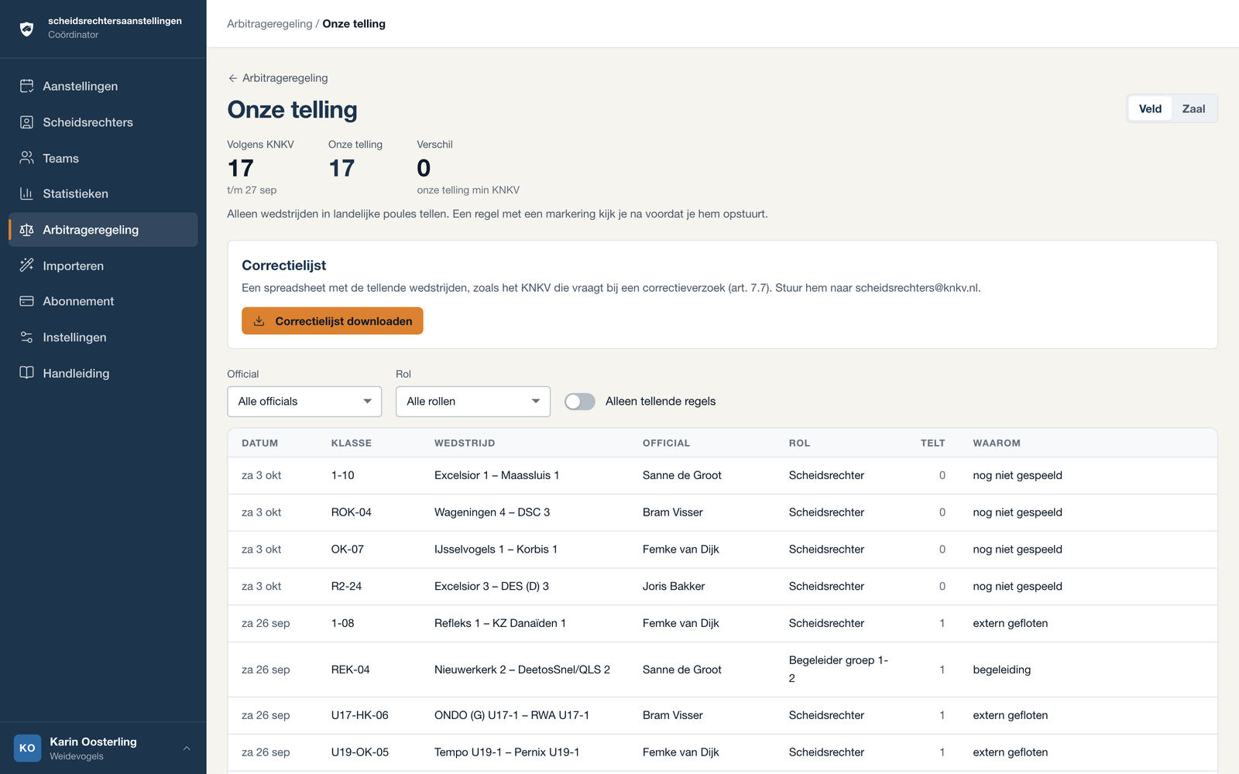Toggle Alleen tellende regels switch

580,402
